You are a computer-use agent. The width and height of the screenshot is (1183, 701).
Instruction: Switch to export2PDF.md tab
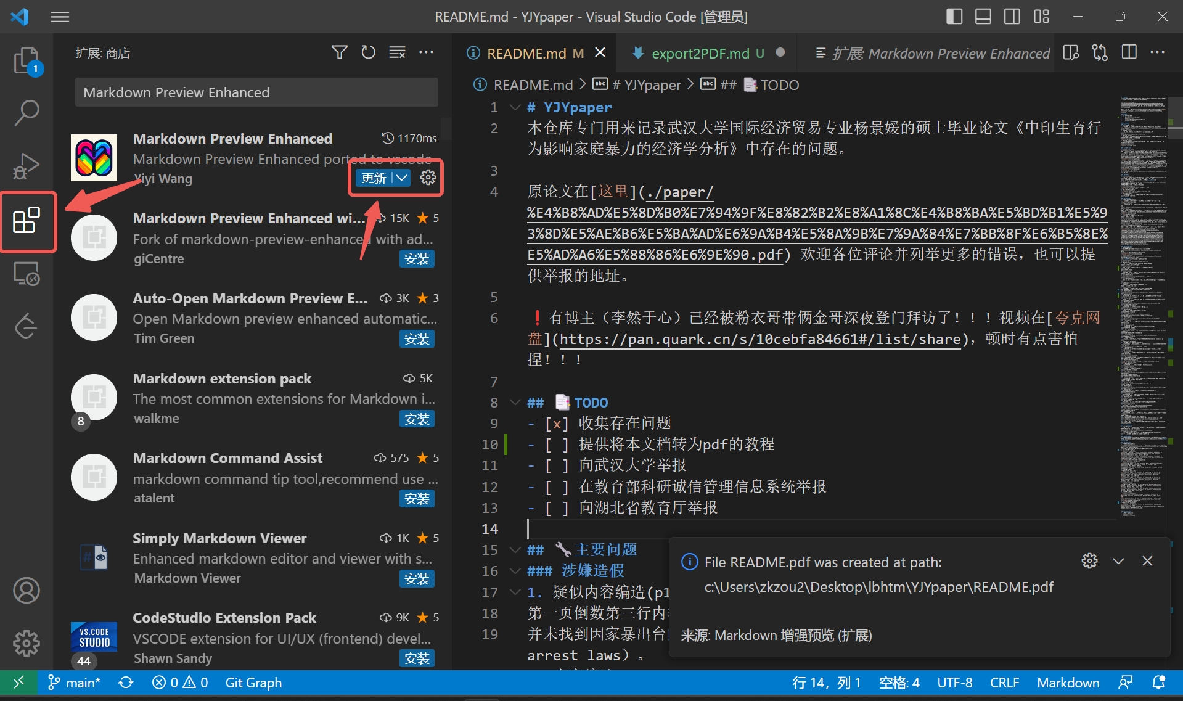(x=708, y=54)
